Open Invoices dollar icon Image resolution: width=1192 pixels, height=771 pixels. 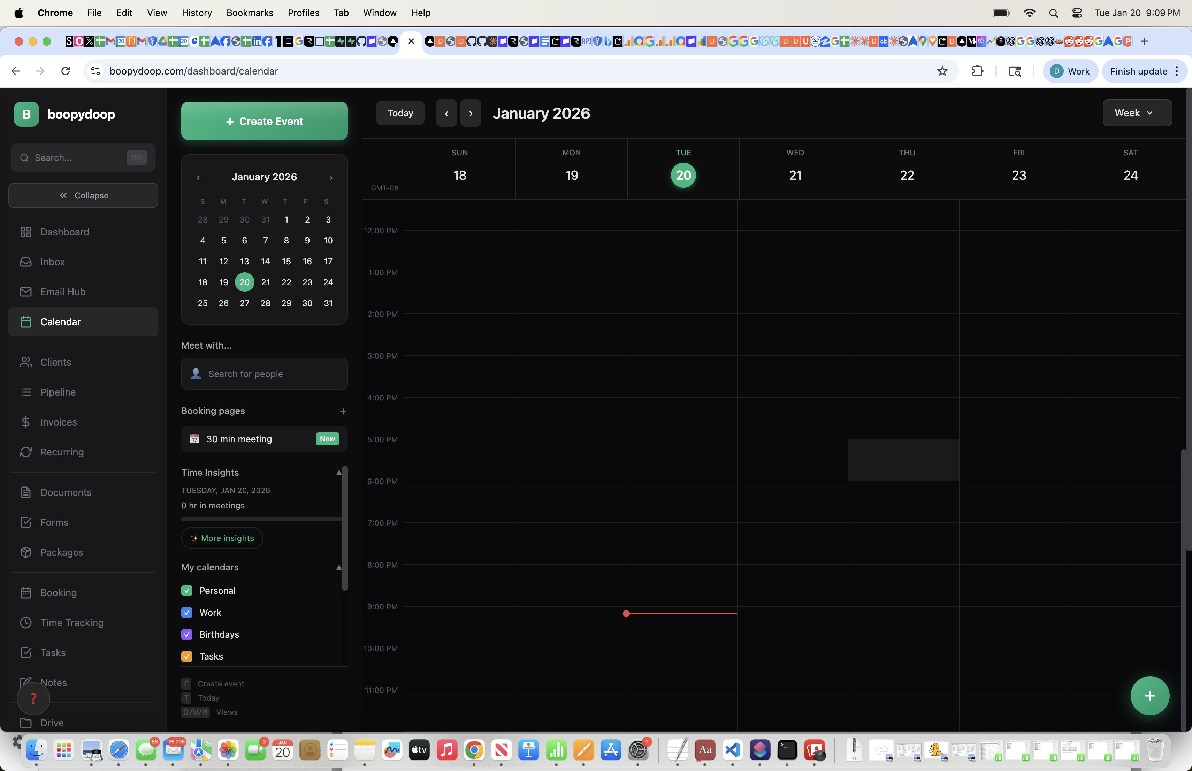pos(25,422)
